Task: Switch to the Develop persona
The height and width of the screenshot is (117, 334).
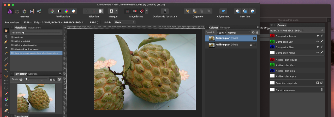Action: click(x=24, y=11)
